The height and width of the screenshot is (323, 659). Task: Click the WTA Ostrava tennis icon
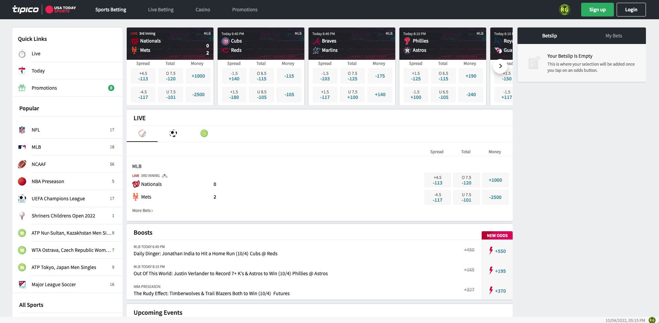(22, 250)
